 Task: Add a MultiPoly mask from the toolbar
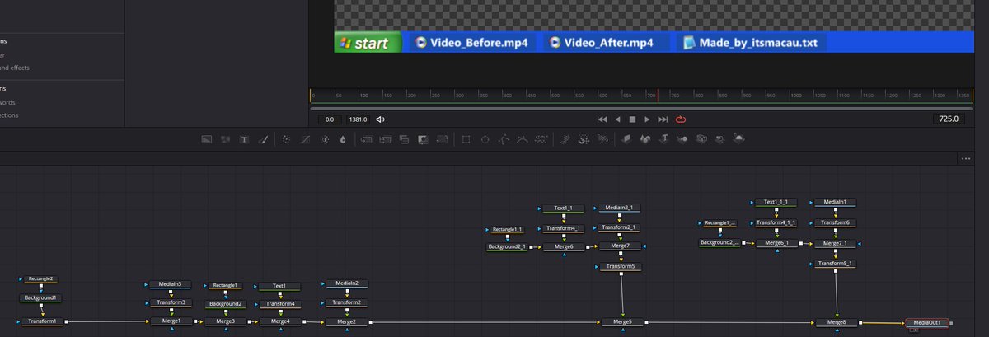point(541,139)
